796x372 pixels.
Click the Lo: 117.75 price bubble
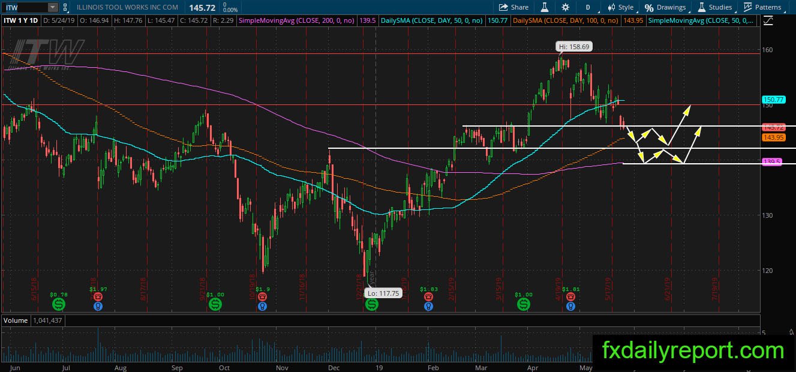click(383, 294)
